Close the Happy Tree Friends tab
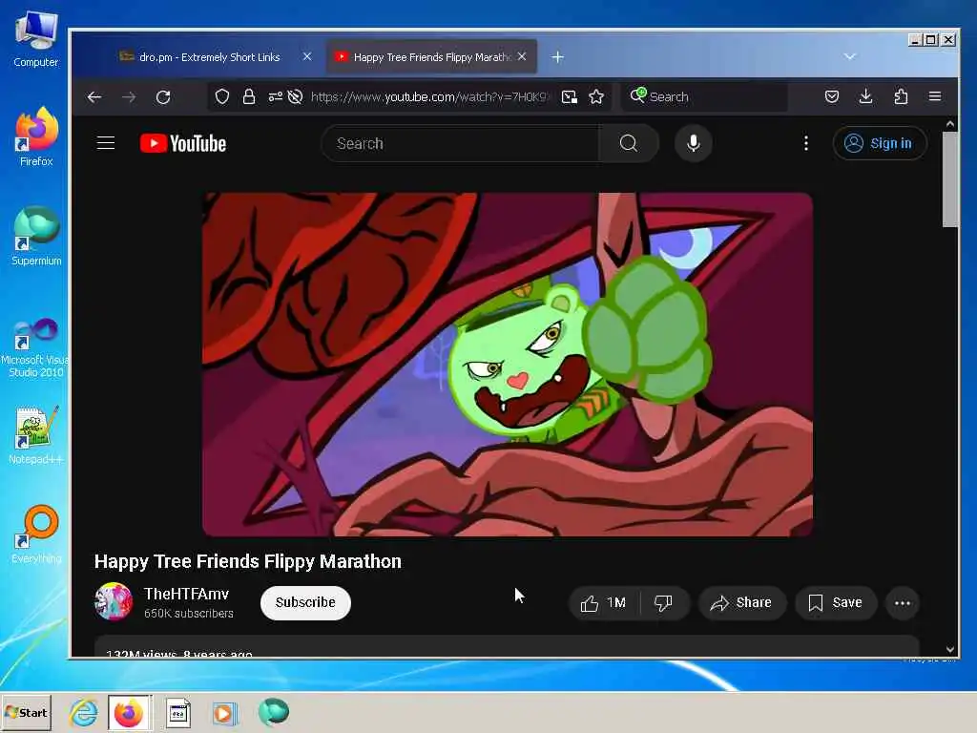Image resolution: width=977 pixels, height=733 pixels. click(522, 56)
